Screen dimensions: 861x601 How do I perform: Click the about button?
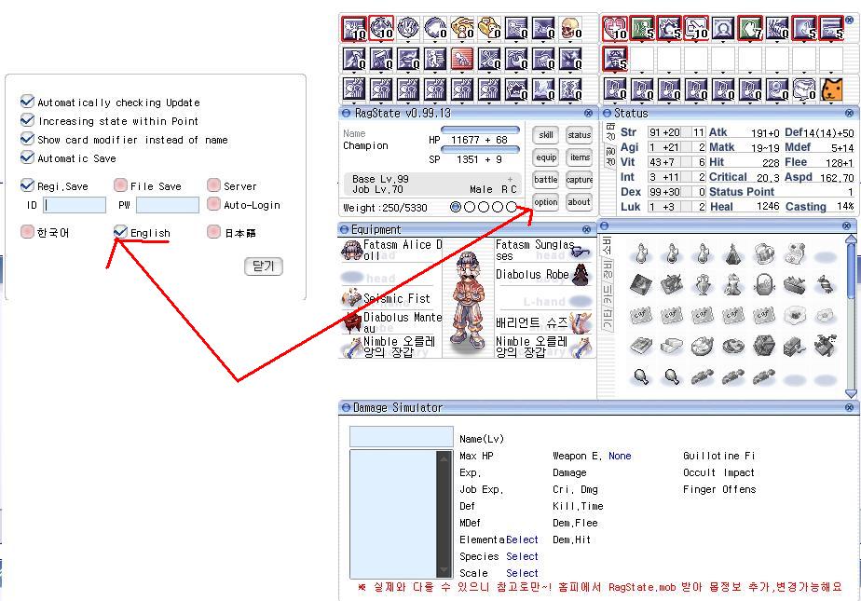pyautogui.click(x=579, y=202)
